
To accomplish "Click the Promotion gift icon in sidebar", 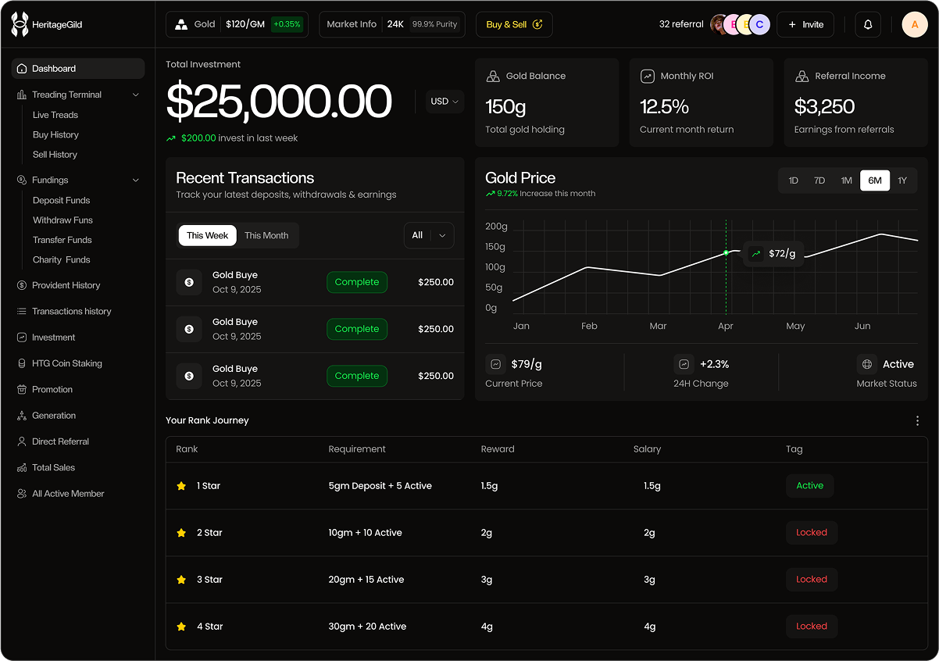I will (22, 389).
